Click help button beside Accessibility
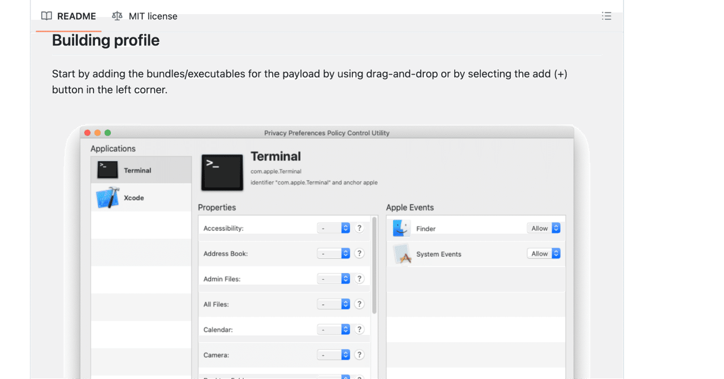Screen dimensions: 724x379 point(359,228)
